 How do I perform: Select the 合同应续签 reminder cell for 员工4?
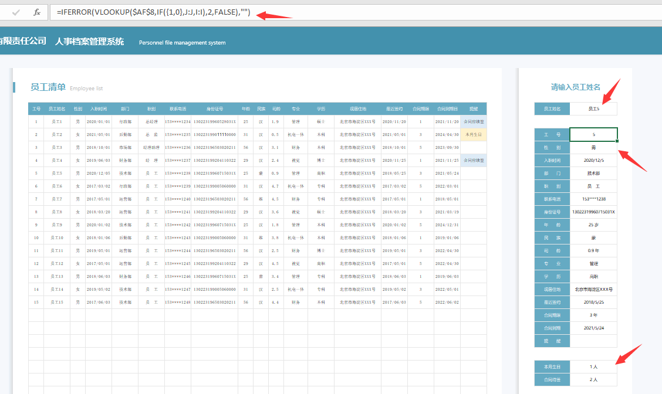pyautogui.click(x=474, y=160)
